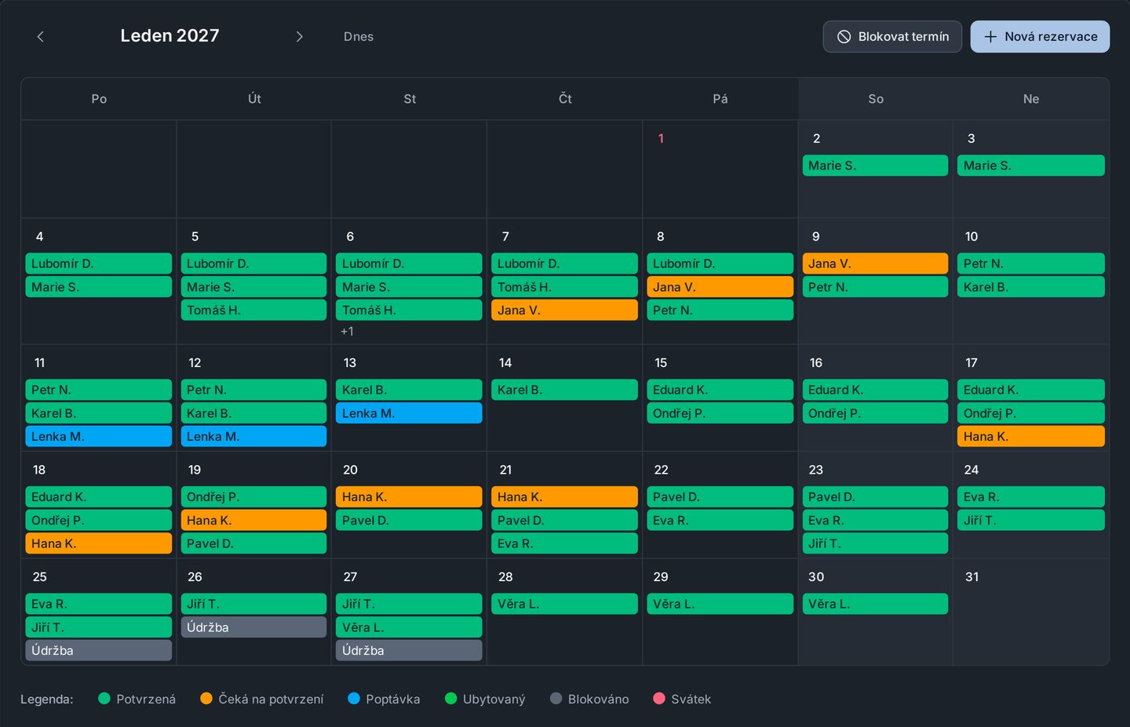Open Tomáš H. reservation on January 5
Image resolution: width=1130 pixels, height=727 pixels.
tap(253, 311)
